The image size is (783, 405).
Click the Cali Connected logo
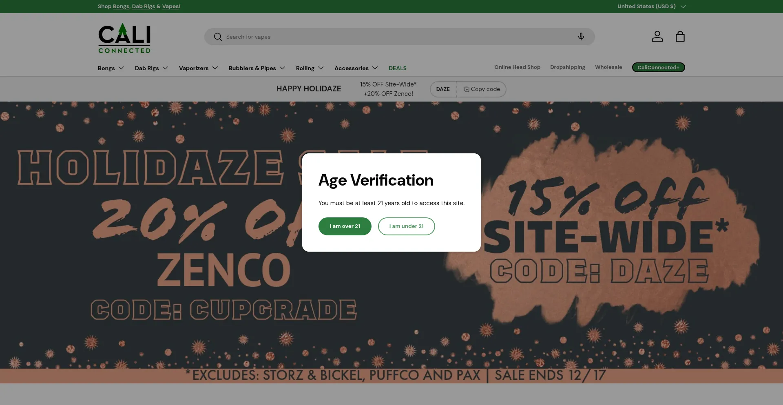coord(124,39)
